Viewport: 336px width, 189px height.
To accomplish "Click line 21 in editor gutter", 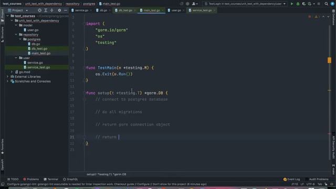I will [x=72, y=137].
